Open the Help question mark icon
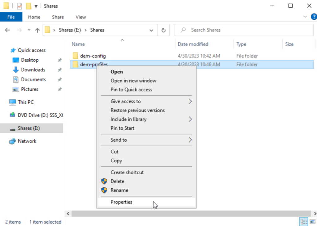Screen dimensions: 317x226 pyautogui.click(x=313, y=17)
